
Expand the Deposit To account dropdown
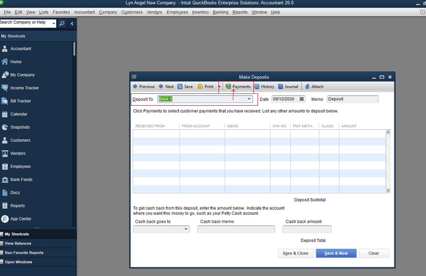[249, 99]
